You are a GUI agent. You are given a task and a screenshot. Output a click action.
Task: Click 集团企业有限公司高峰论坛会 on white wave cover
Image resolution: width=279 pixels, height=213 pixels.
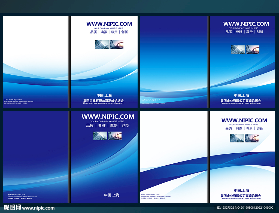(103, 101)
